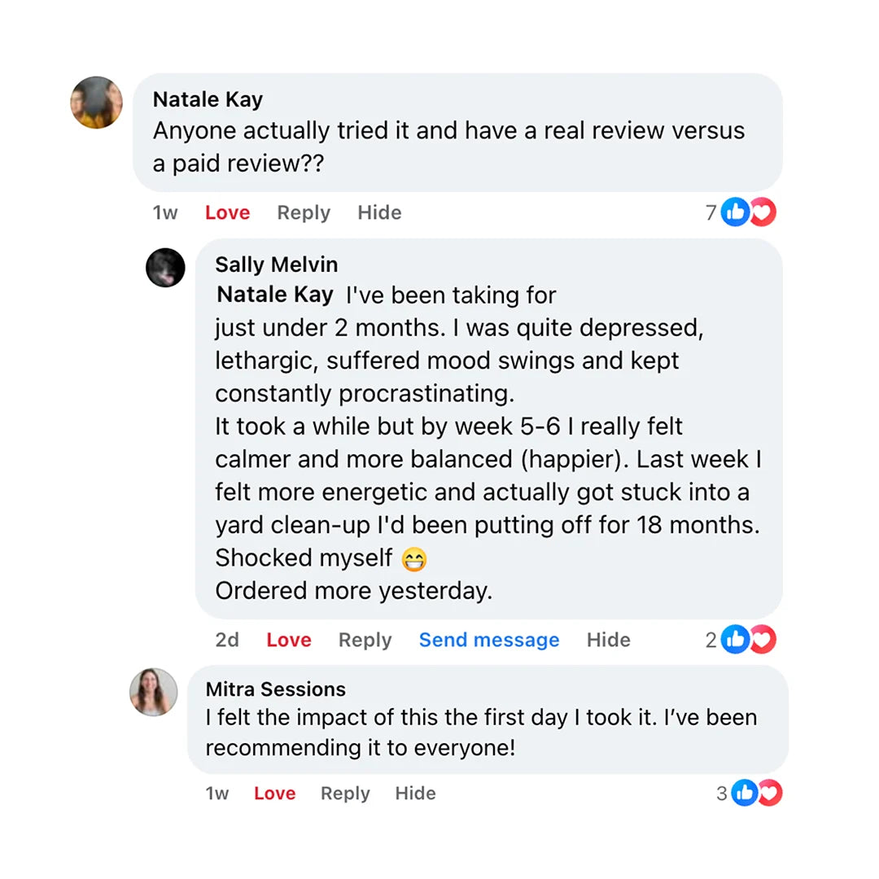The height and width of the screenshot is (879, 879).
Task: Reply to Natale Kay's comment
Action: coord(304,212)
